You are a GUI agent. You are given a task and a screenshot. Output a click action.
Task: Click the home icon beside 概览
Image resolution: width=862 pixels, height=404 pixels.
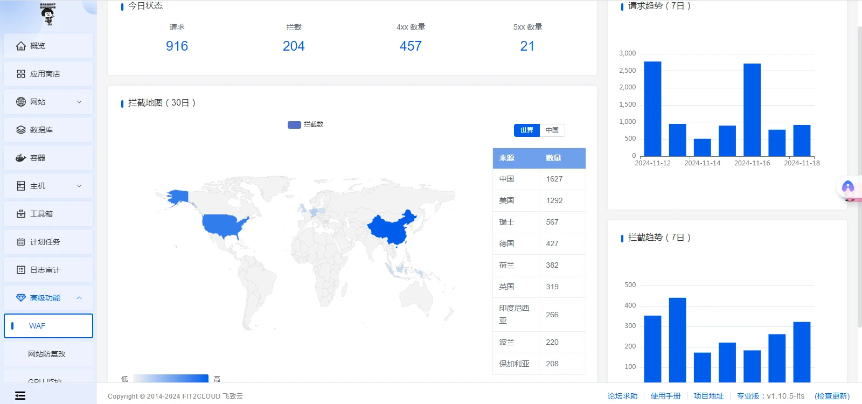(x=21, y=46)
